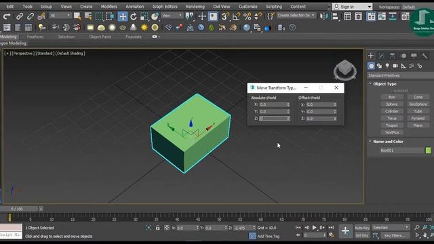Open the Modifiers menu

pyautogui.click(x=108, y=7)
